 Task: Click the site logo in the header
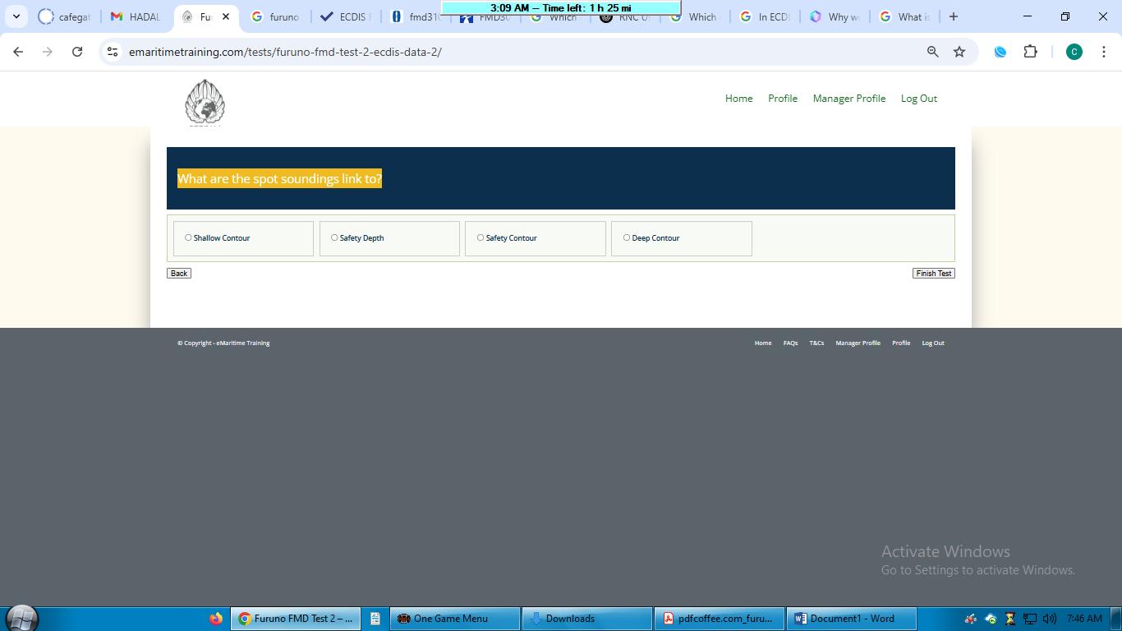pos(205,103)
